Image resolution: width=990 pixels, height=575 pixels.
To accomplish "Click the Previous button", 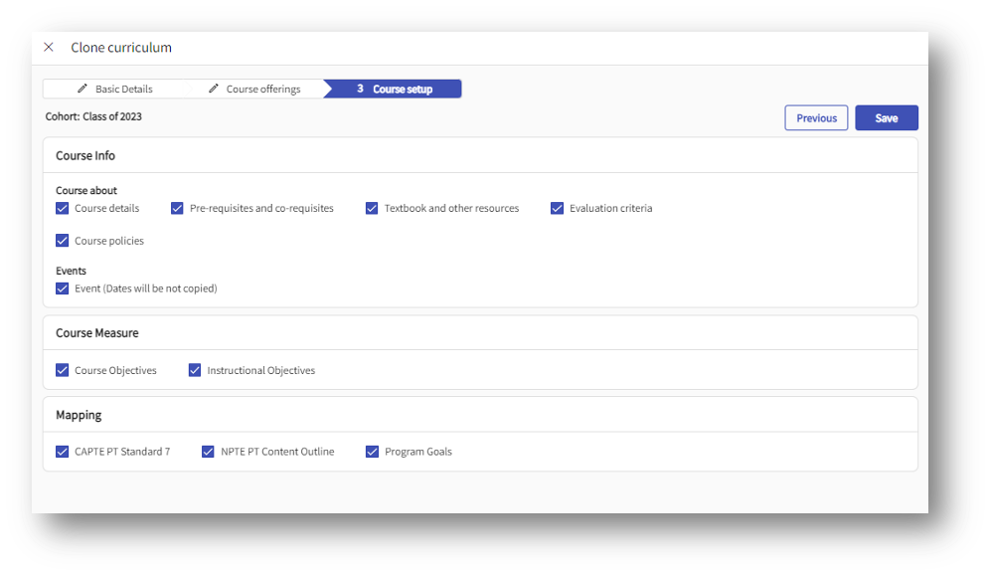I will pyautogui.click(x=816, y=118).
